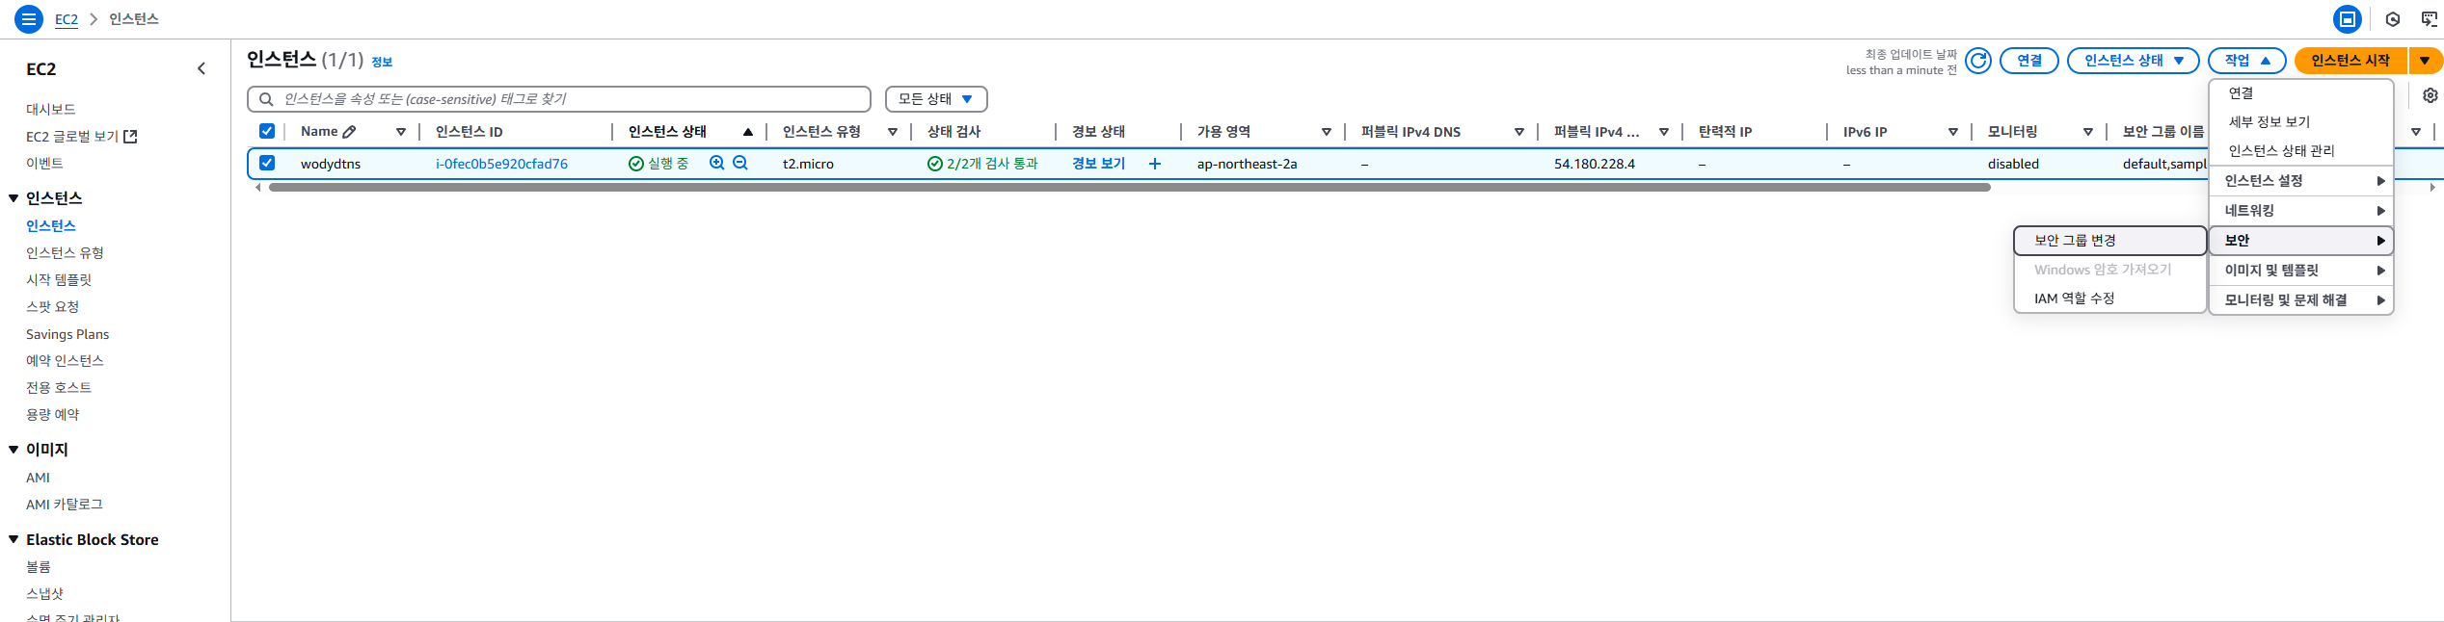The height and width of the screenshot is (622, 2444).
Task: Click the hexagon icon in top bar
Action: (2393, 19)
